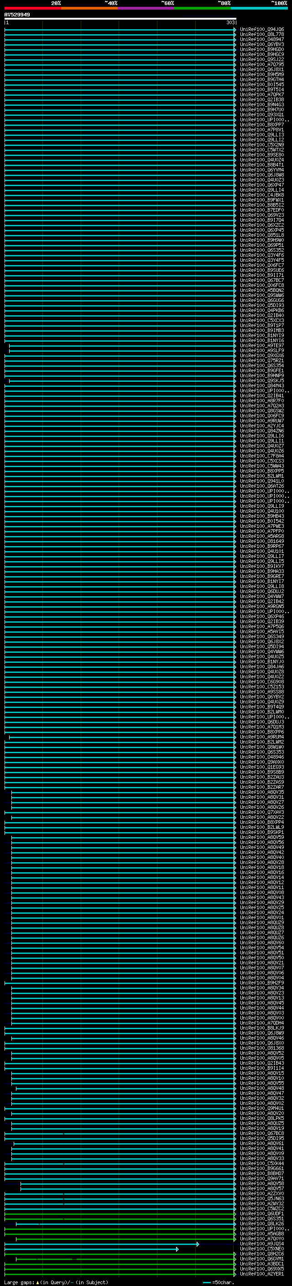The image size is (292, 1286).
Task: Click the orange ~40% identity color segment
Action: pyautogui.click(x=89, y=8)
